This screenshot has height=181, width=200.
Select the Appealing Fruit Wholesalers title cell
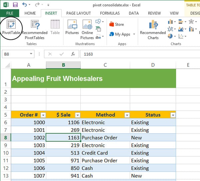(x=93, y=78)
